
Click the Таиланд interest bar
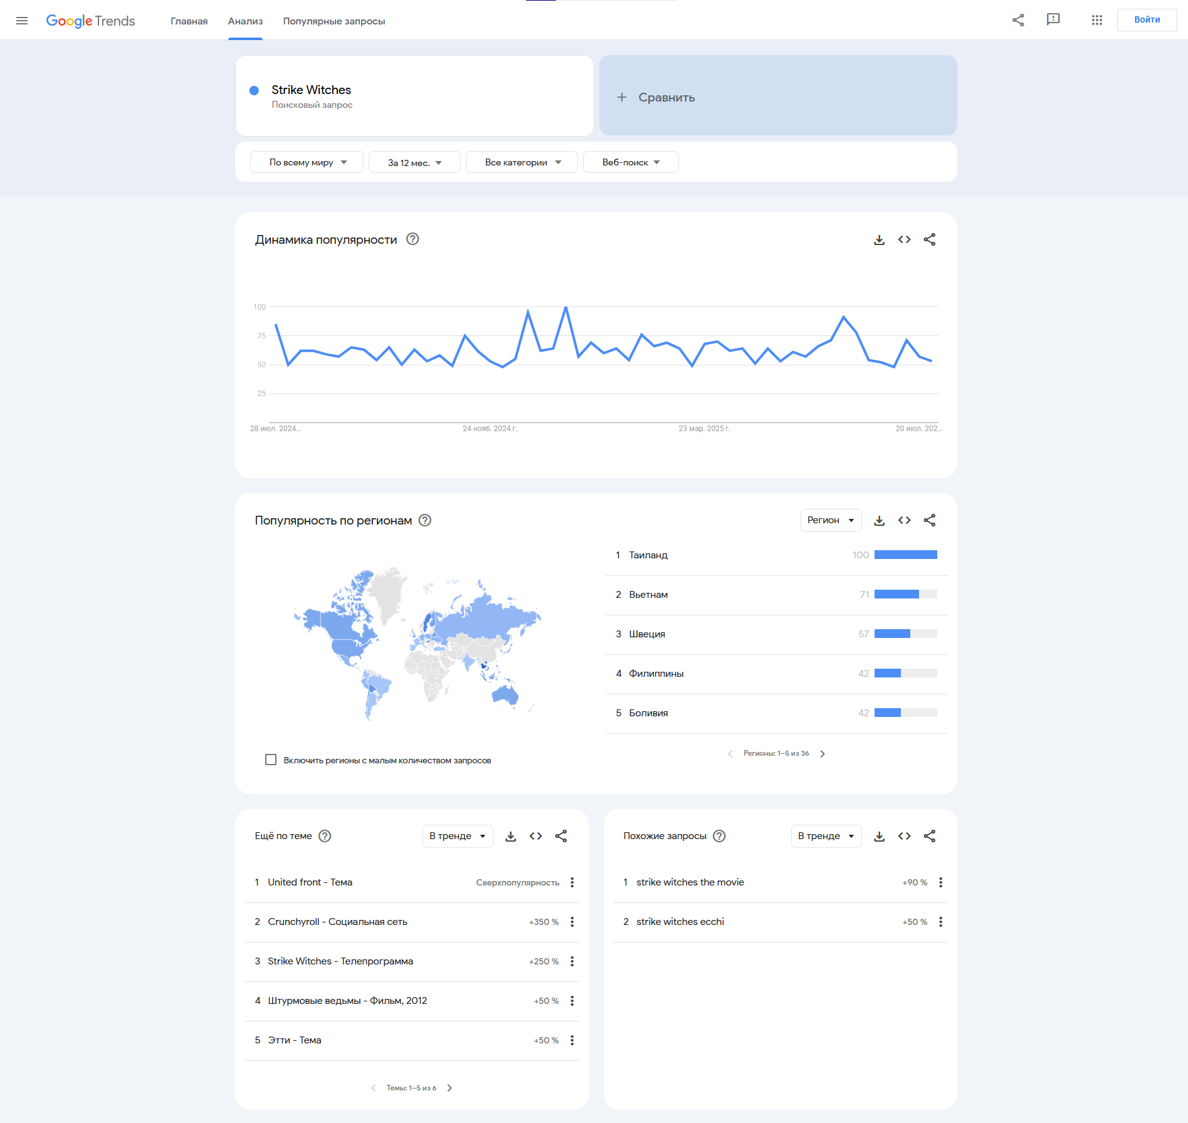905,555
